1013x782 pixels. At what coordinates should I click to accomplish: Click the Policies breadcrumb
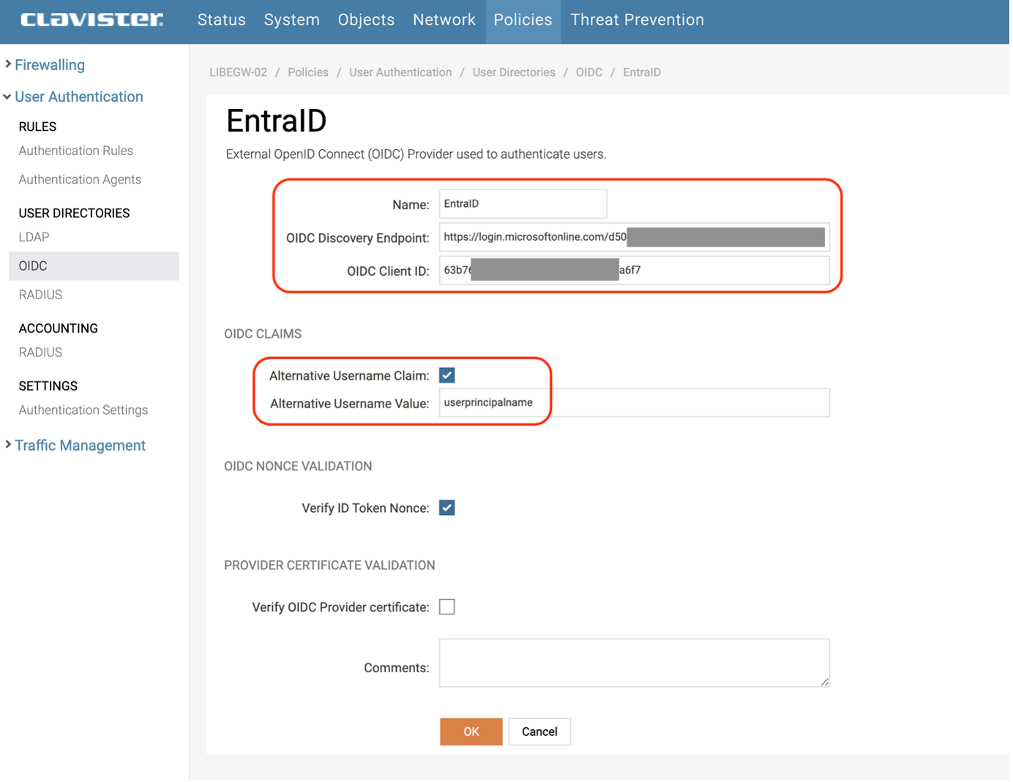307,72
